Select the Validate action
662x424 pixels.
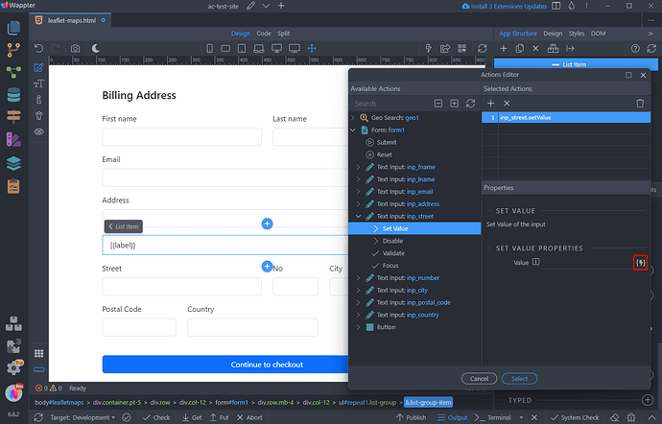[393, 253]
